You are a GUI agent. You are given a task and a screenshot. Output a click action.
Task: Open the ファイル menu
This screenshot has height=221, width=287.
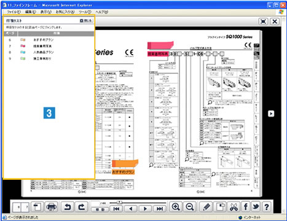click(x=14, y=12)
